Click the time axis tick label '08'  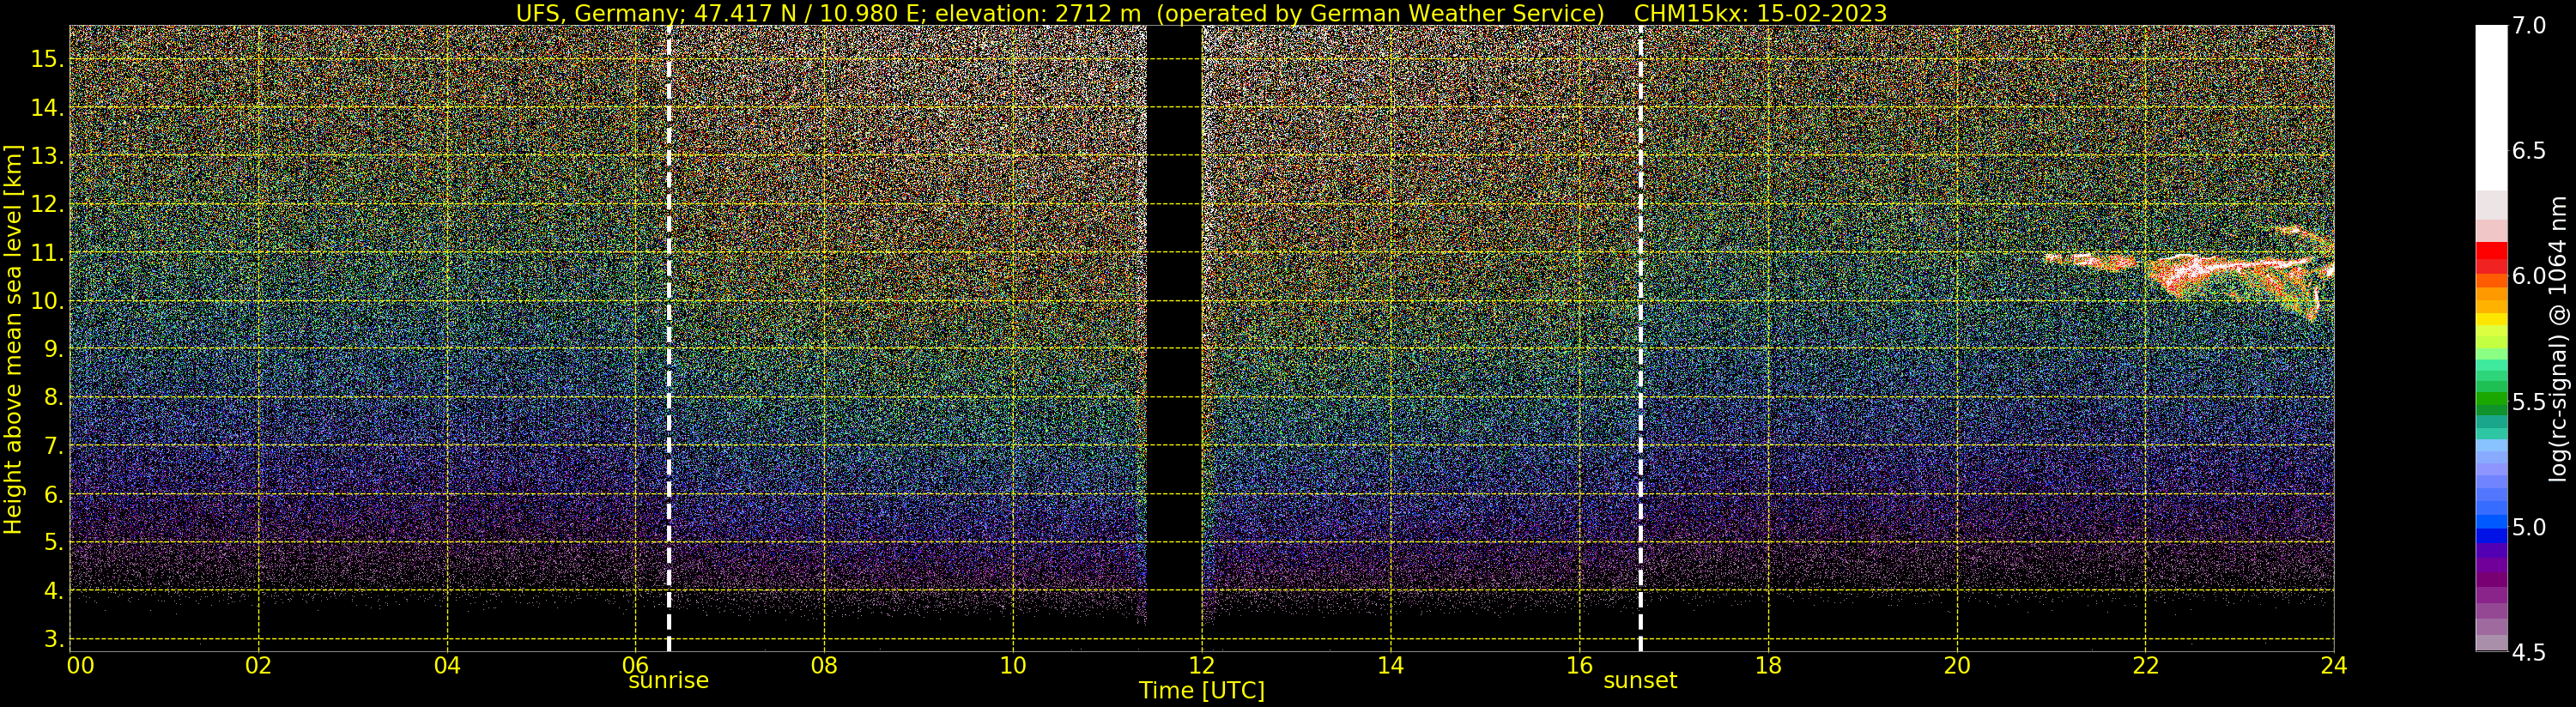(824, 666)
